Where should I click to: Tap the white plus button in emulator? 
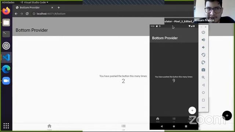(x=192, y=110)
